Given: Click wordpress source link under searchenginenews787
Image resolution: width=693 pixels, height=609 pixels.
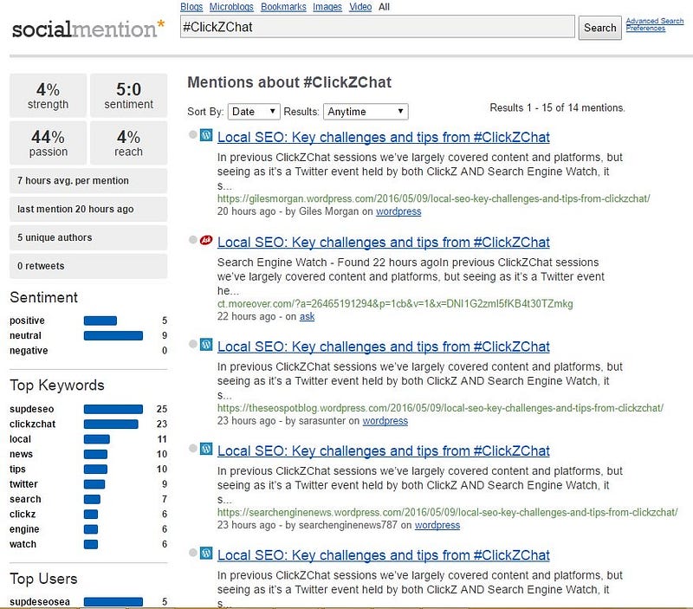Looking at the screenshot, I should coord(437,525).
